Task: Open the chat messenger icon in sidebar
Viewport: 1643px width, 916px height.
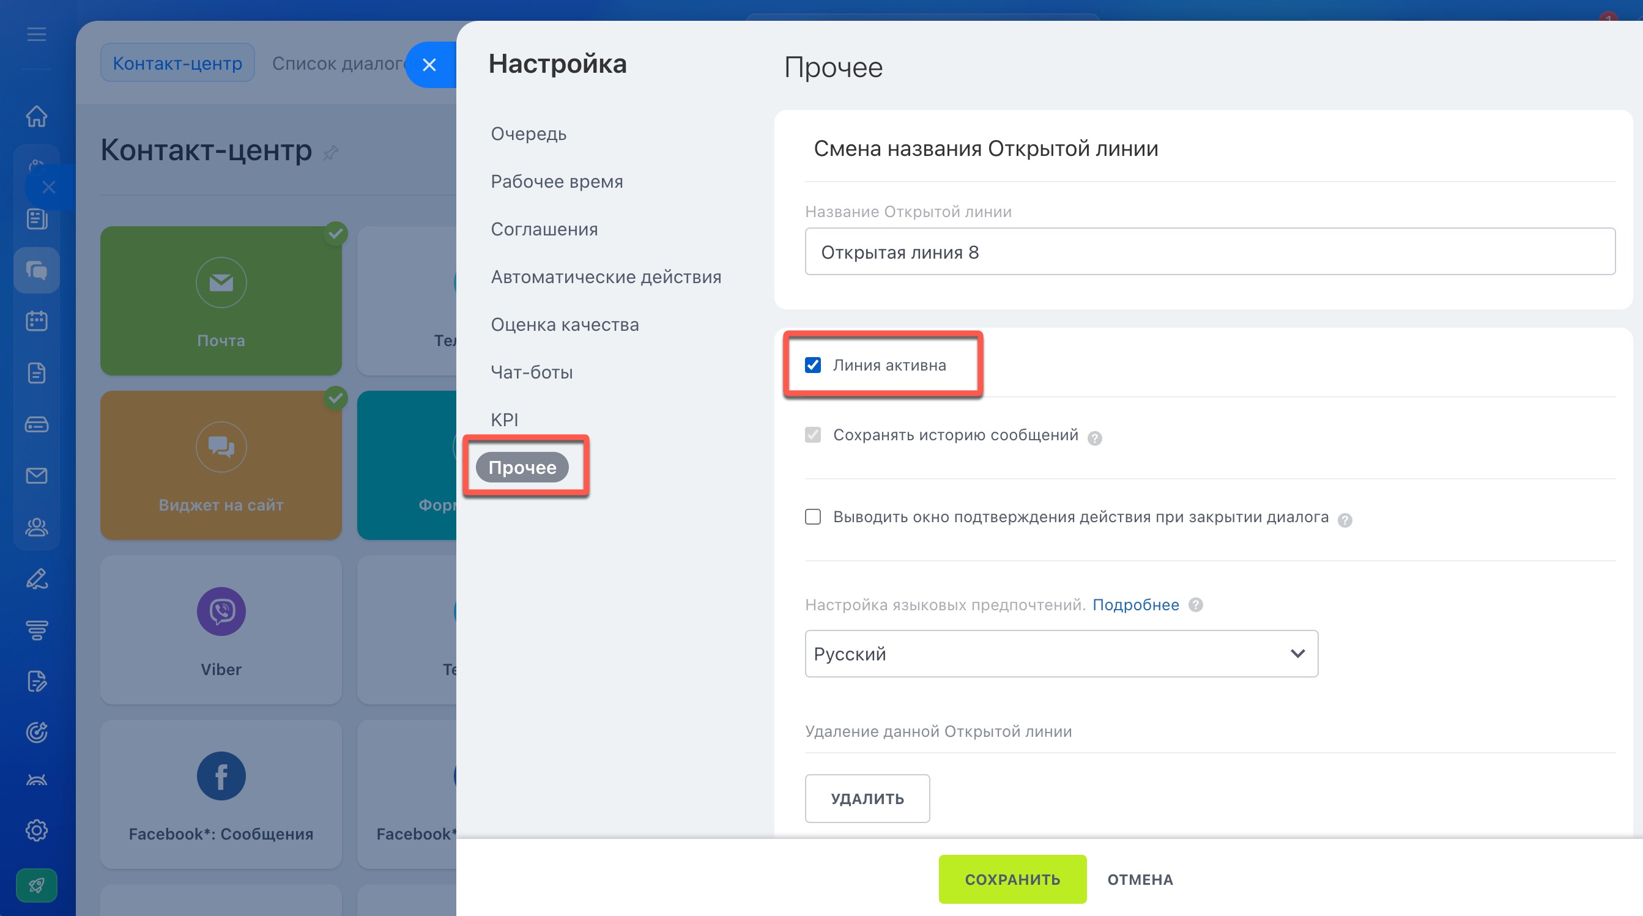Action: (36, 270)
